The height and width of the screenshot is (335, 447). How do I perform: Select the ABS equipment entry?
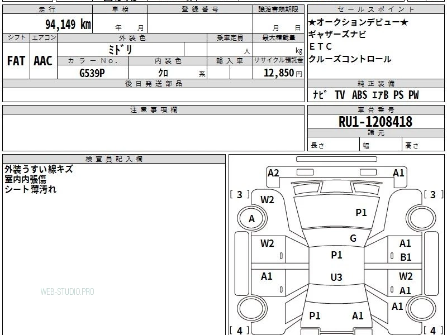359,94
